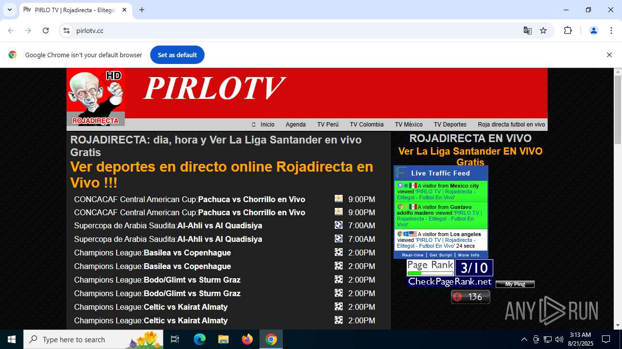Click the taskbar search box

click(93, 339)
